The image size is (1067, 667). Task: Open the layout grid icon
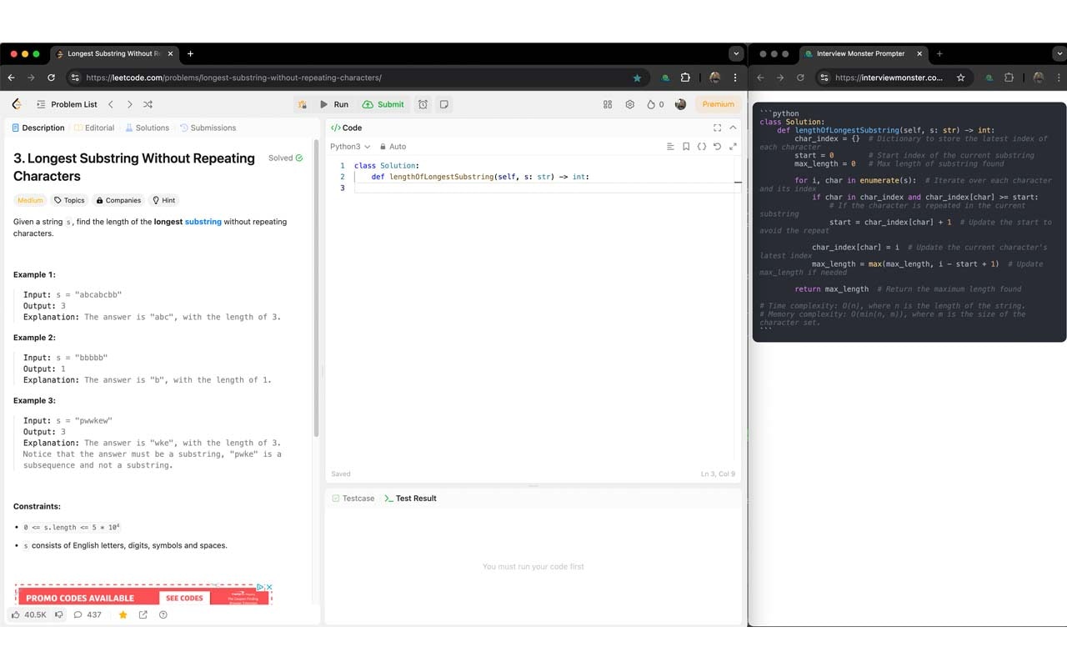pos(608,104)
